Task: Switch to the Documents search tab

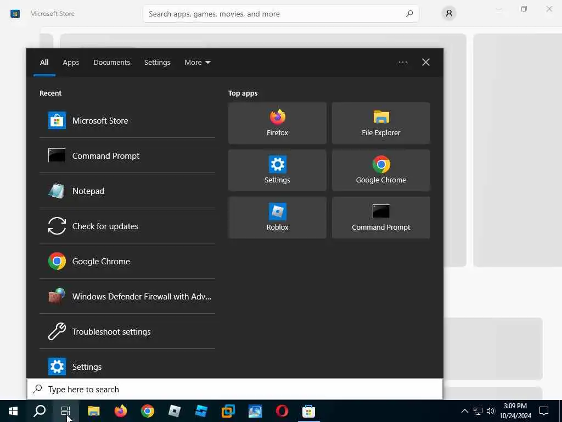Action: pos(112,63)
